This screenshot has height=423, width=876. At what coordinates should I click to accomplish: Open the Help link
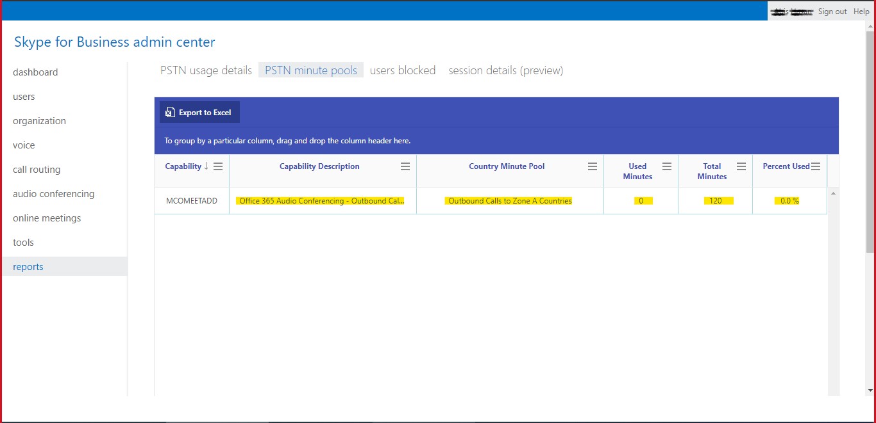861,12
